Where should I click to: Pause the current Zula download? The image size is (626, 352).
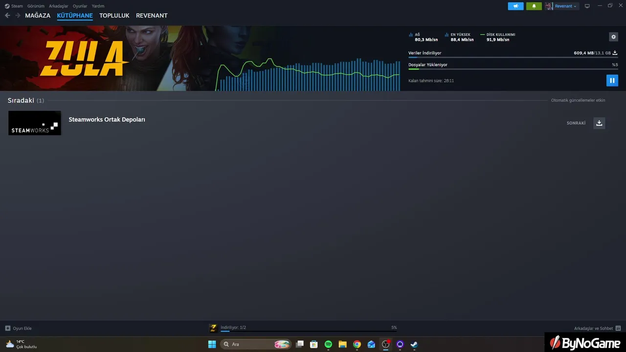click(612, 80)
